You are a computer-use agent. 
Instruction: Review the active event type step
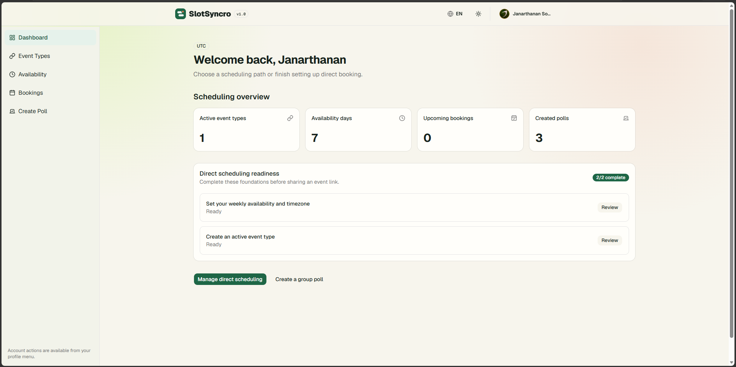click(x=609, y=240)
